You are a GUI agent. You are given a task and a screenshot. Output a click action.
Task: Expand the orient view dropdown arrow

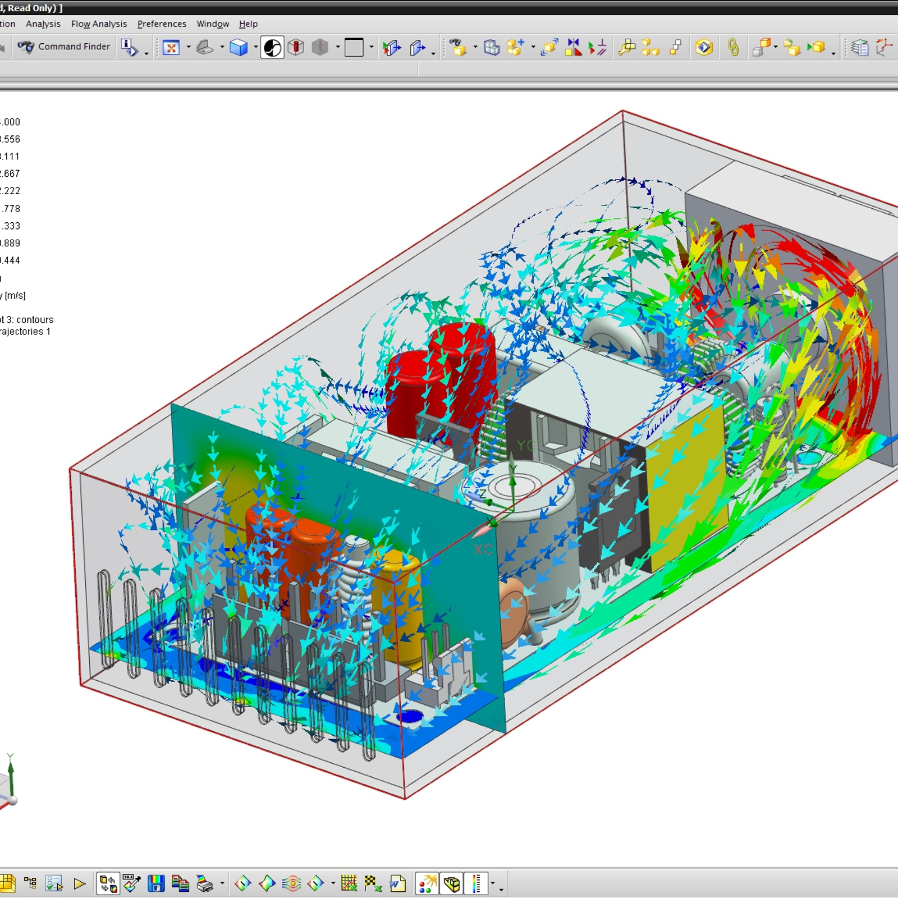coord(222,48)
